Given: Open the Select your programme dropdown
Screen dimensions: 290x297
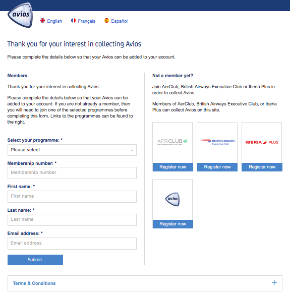Looking at the screenshot, I should click(x=72, y=150).
